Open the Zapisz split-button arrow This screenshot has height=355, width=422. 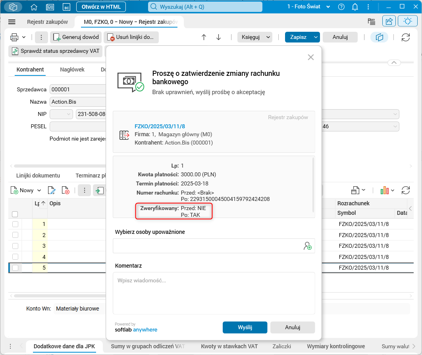coord(316,37)
